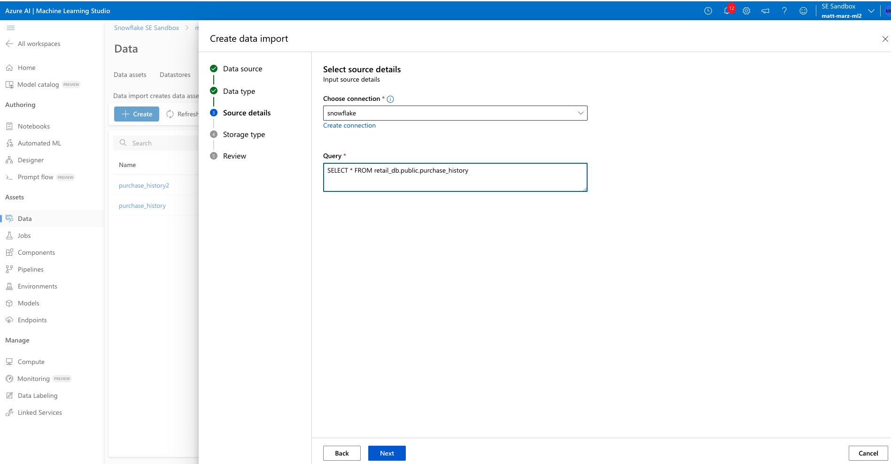The height and width of the screenshot is (464, 891).
Task: Click the Next button
Action: coord(387,453)
